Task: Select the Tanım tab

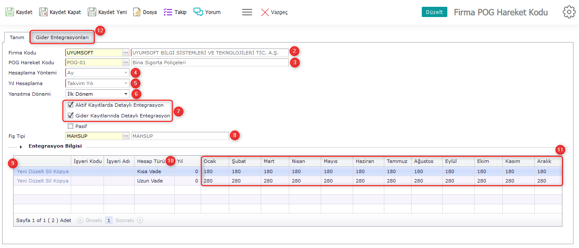Action: click(x=17, y=37)
